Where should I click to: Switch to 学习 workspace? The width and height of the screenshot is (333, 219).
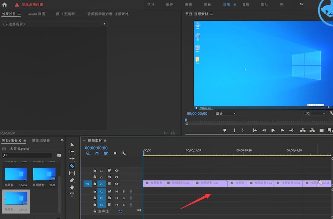[x=151, y=5]
